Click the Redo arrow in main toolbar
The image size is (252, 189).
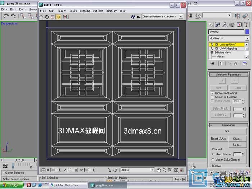[14, 16]
